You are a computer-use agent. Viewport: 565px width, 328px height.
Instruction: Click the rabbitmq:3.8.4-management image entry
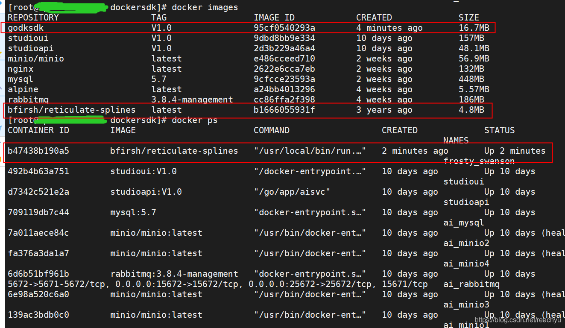tap(174, 274)
